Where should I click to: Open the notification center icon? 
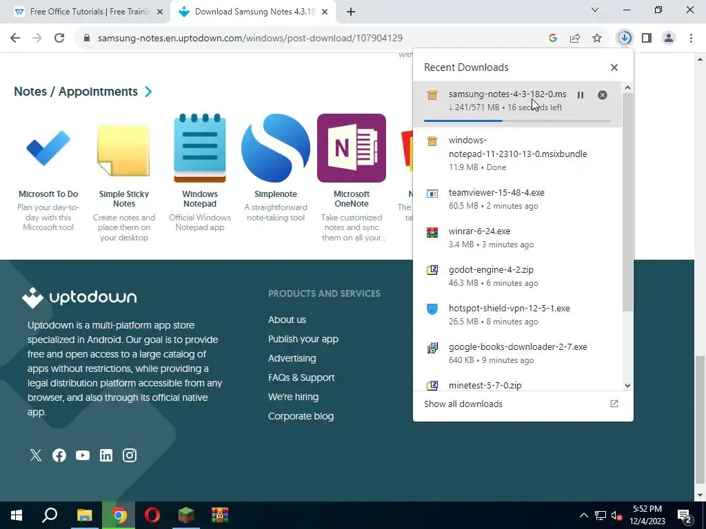tap(685, 516)
